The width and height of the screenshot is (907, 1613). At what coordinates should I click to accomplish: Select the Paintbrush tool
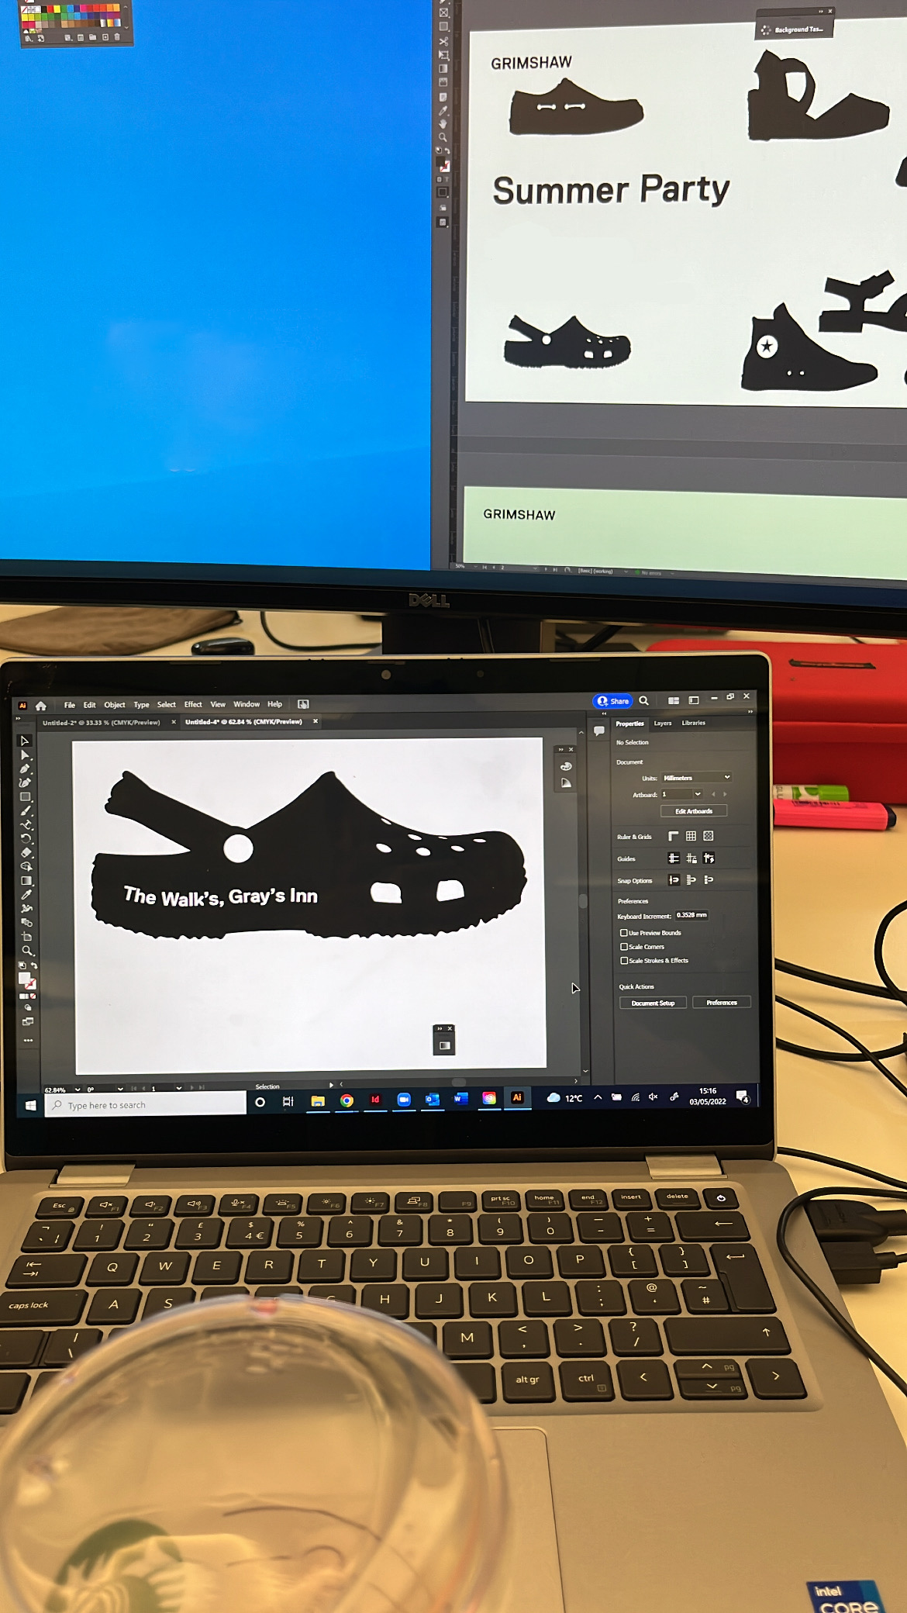coord(25,811)
